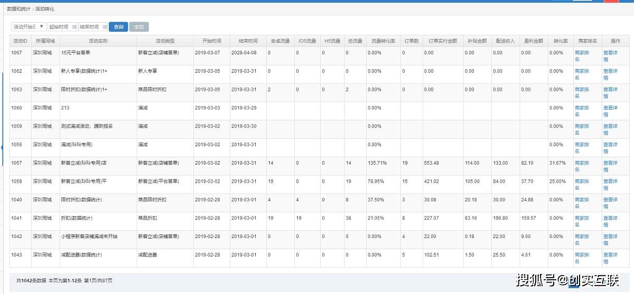The width and height of the screenshot is (634, 294).
Task: Click the 安卓流量 column header
Action: 280,41
